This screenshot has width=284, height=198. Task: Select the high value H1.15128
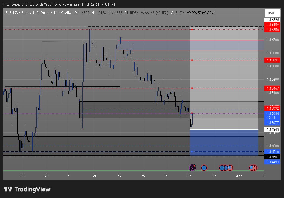(99, 12)
